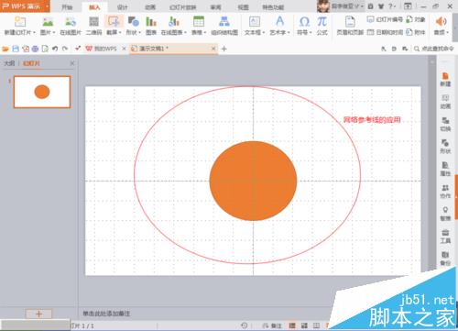Viewport: 458px width, 331px height.
Task: Switch to slide sorter view icon
Action: click(304, 325)
